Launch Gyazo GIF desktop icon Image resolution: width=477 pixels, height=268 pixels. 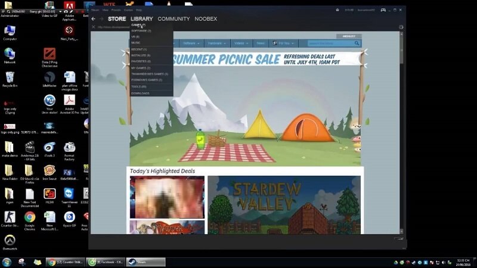pos(69,219)
